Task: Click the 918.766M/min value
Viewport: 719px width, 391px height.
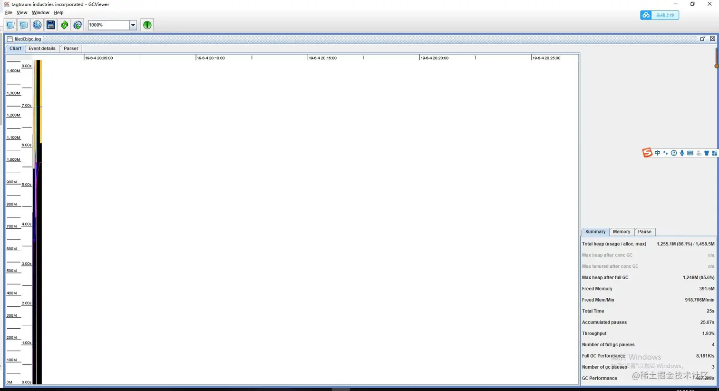Action: tap(700, 300)
